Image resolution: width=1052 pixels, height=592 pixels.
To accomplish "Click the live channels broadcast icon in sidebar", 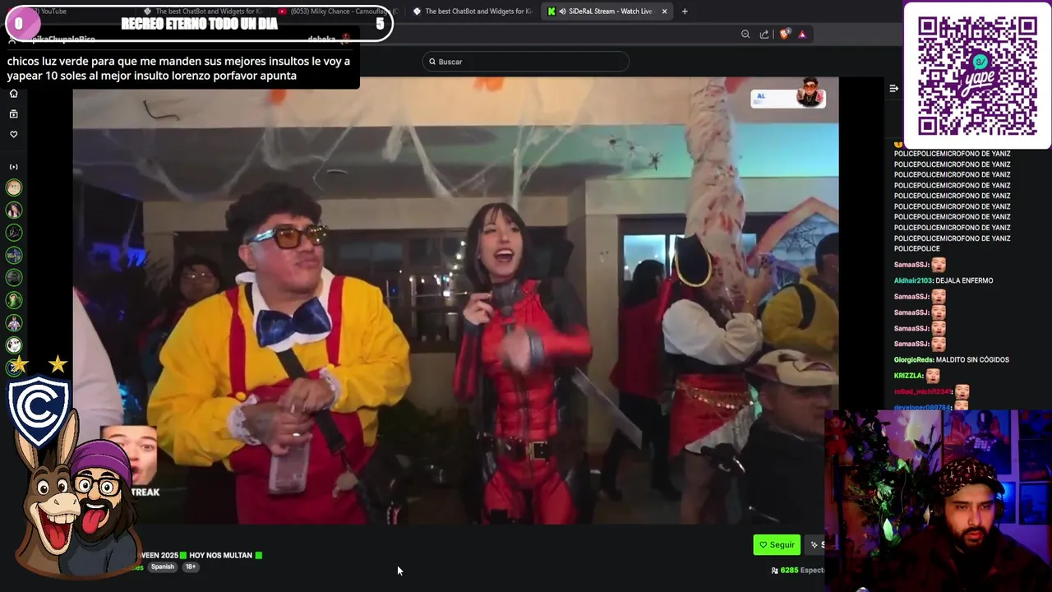I will pyautogui.click(x=13, y=167).
